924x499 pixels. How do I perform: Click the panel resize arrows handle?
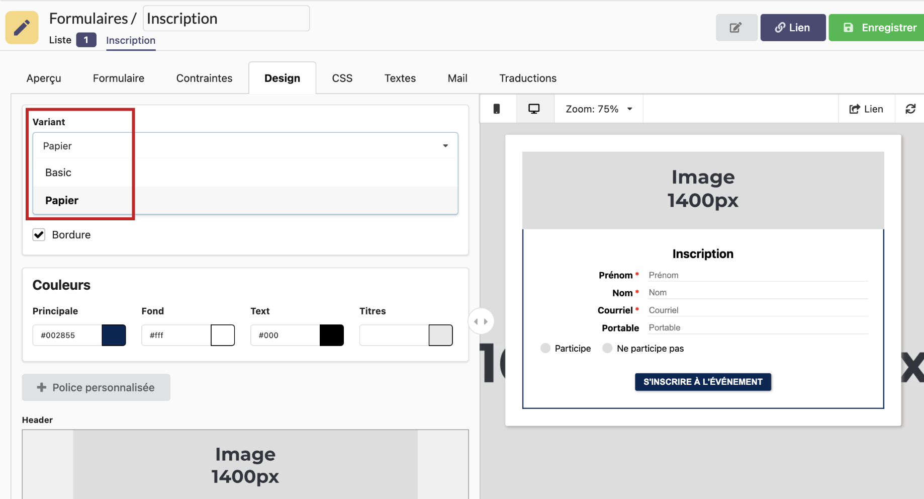coord(481,321)
